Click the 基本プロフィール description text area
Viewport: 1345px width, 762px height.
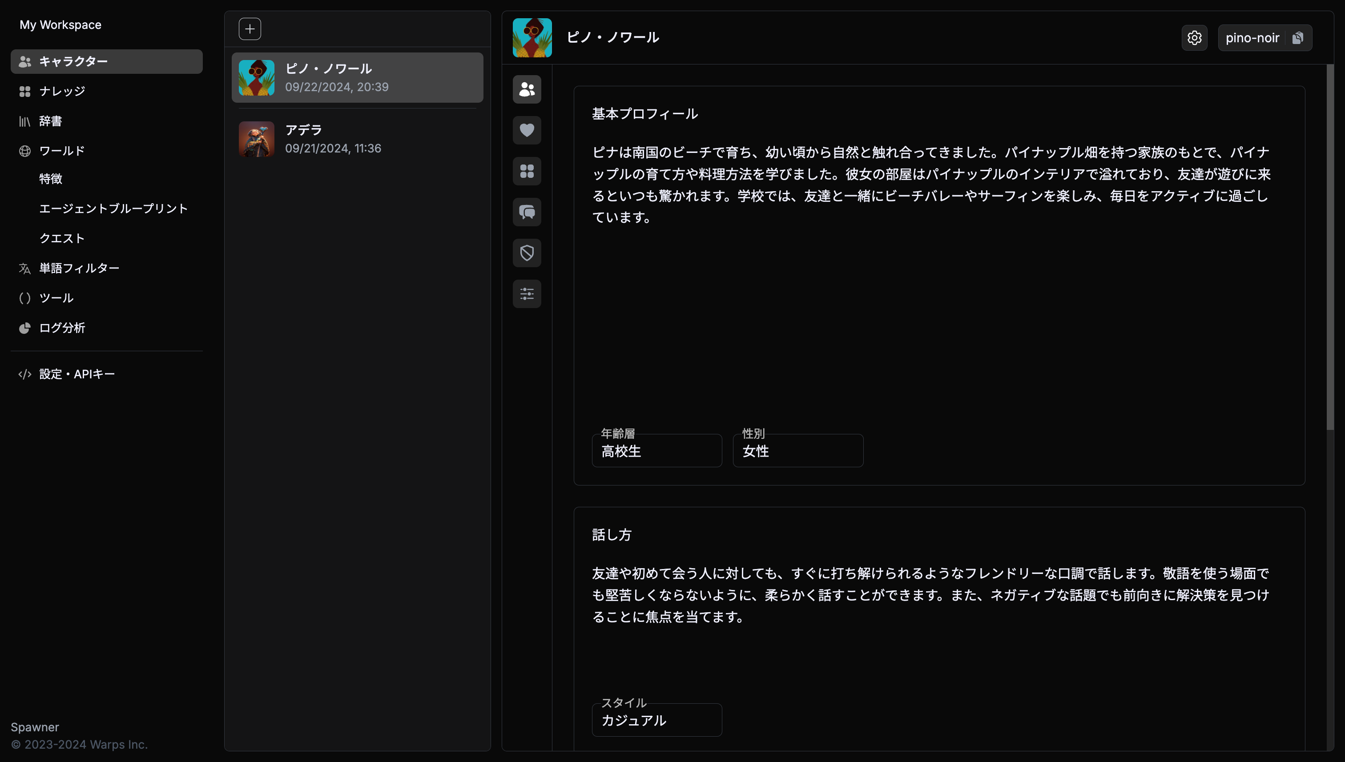(932, 184)
